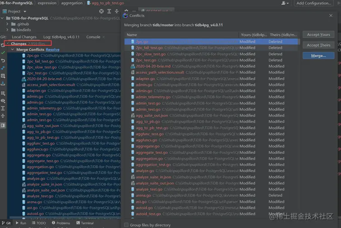
Task: Click Collapse All icon in Git changes toolbar
Action: 3,116
